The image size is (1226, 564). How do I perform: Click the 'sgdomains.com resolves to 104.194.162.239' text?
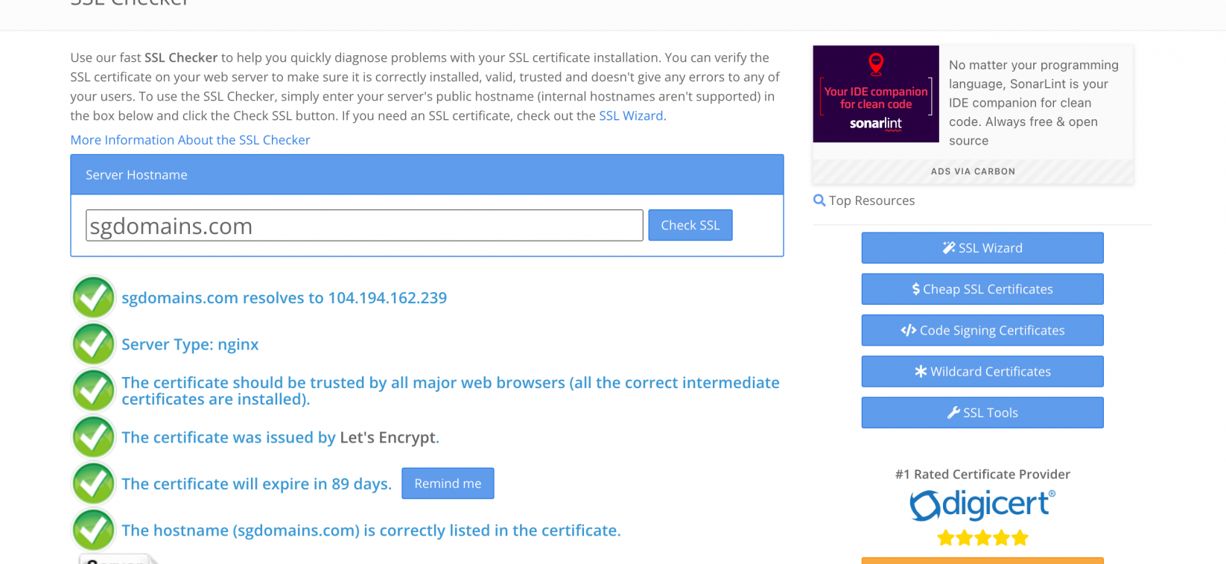pyautogui.click(x=284, y=298)
